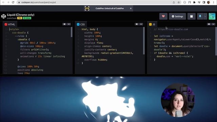Click the 'overflow: hidden;' CSS line

[96, 60]
